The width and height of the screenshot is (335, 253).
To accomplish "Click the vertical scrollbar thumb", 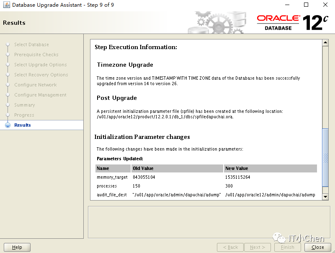I will click(x=325, y=157).
